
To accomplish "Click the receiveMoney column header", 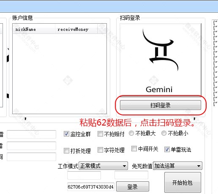I will (76, 29).
